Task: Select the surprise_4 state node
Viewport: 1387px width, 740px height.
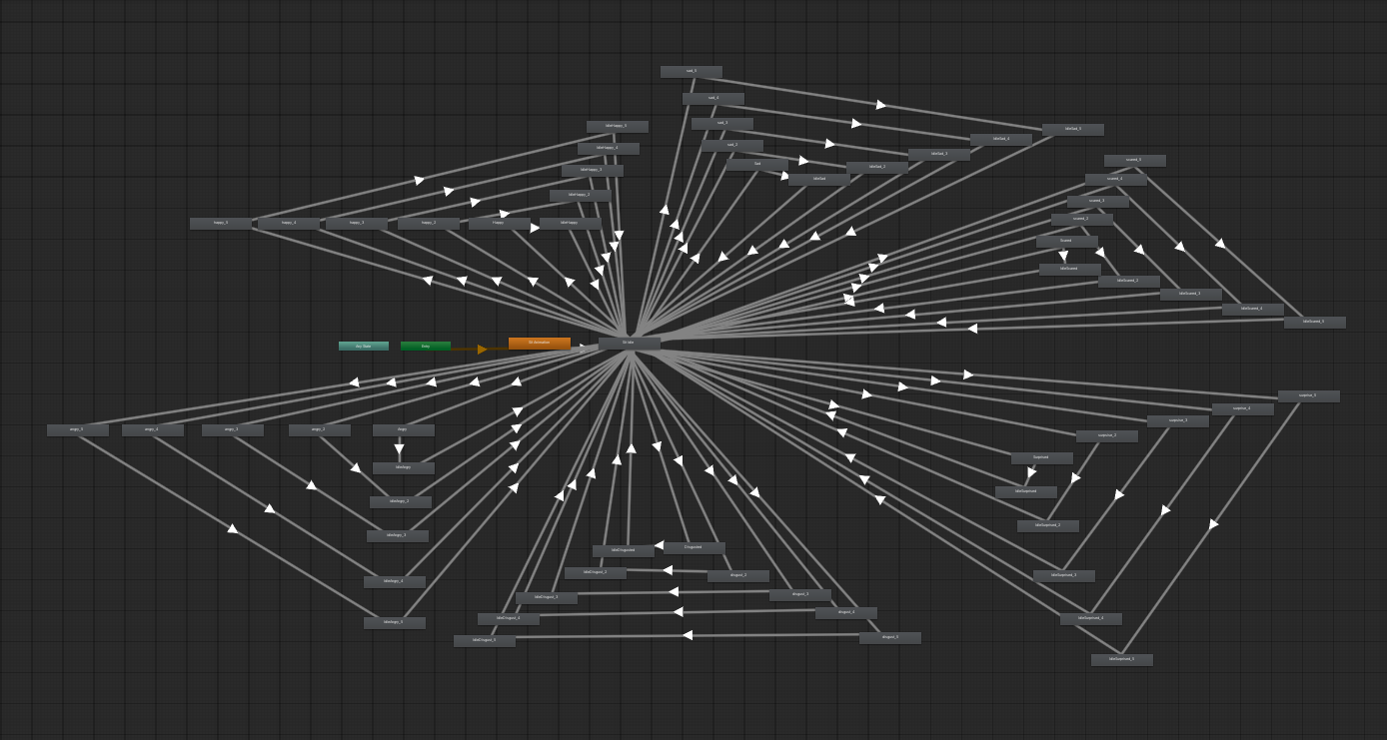Action: click(1243, 409)
